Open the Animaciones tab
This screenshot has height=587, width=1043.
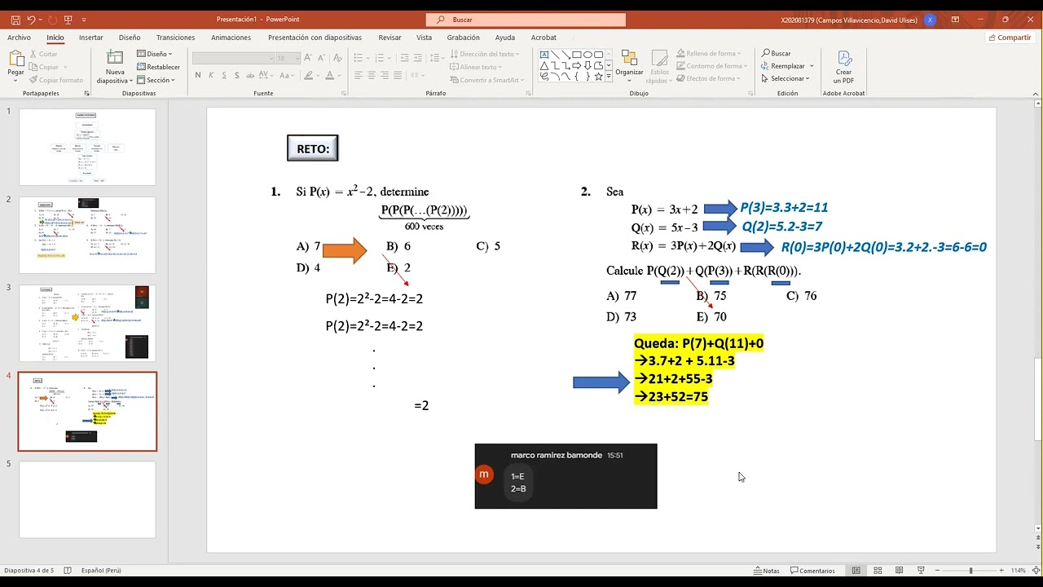click(231, 38)
